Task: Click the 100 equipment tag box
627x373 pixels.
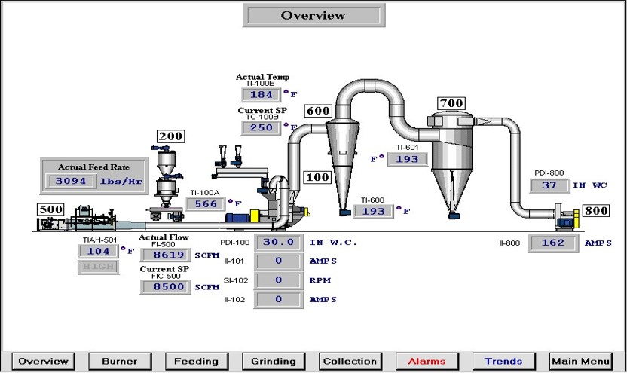Action: (x=317, y=178)
